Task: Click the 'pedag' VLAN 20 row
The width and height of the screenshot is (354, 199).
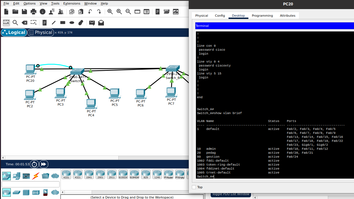Action: [255, 153]
